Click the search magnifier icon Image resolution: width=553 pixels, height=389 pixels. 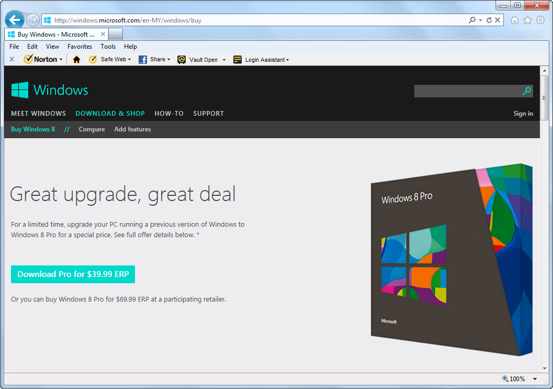526,91
